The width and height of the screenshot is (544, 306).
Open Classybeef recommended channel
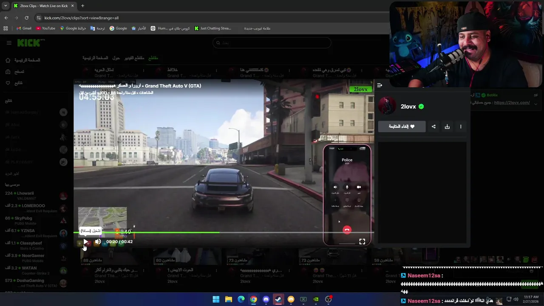click(36, 245)
